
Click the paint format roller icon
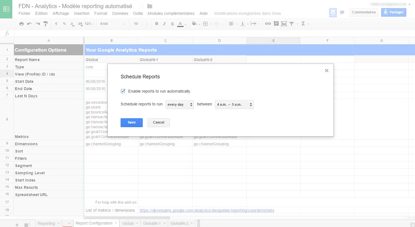(46, 24)
